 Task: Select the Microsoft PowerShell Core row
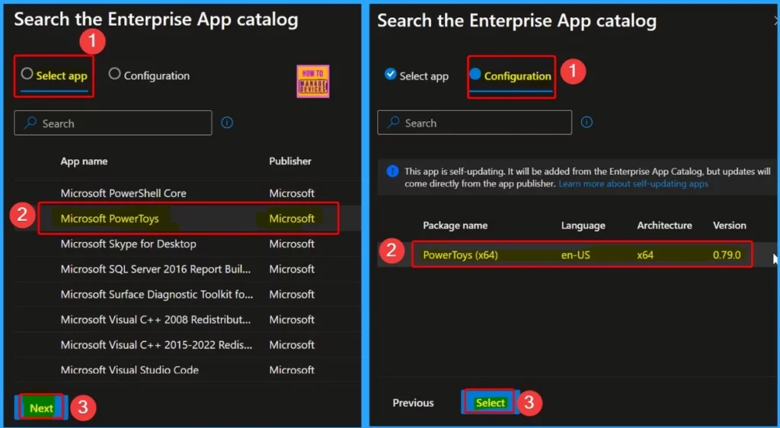click(x=187, y=193)
